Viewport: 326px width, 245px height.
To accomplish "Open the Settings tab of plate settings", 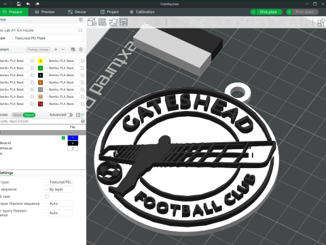I will (x=6, y=173).
